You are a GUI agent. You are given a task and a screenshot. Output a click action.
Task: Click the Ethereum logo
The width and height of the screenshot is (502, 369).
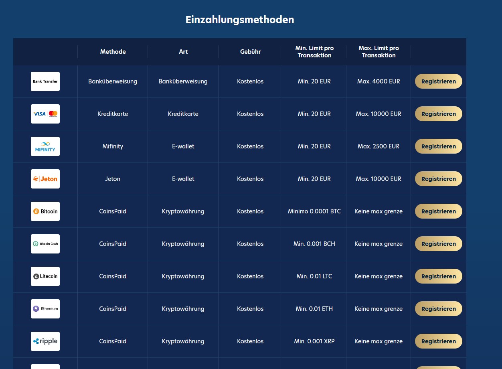click(x=45, y=309)
